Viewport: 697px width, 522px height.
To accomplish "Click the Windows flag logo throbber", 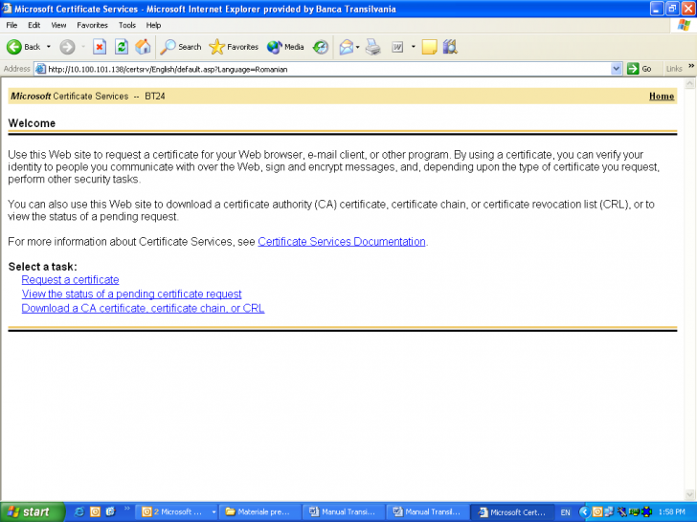I will coord(684,25).
